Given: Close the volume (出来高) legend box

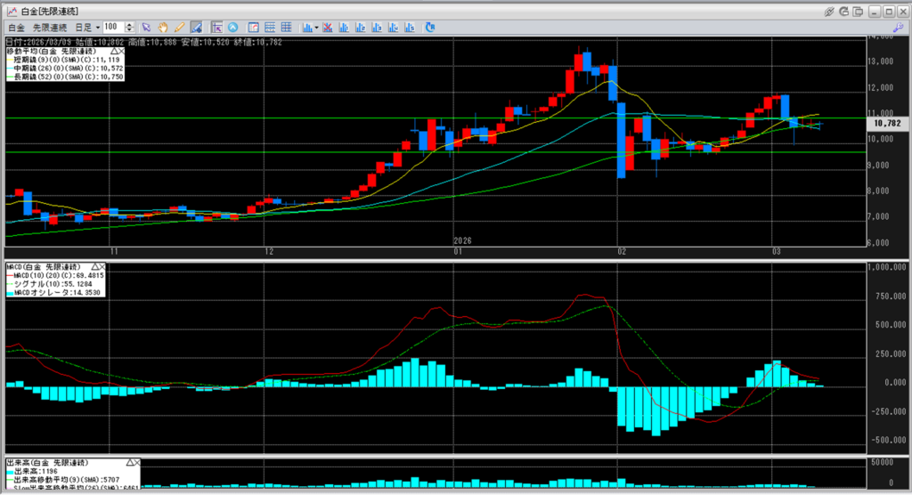Looking at the screenshot, I should tap(135, 463).
